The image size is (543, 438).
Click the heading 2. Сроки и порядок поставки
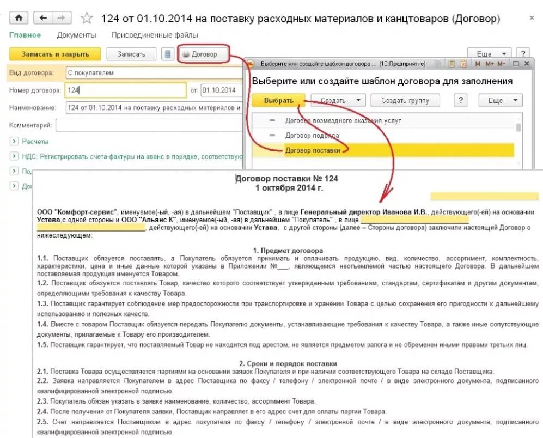(x=288, y=364)
